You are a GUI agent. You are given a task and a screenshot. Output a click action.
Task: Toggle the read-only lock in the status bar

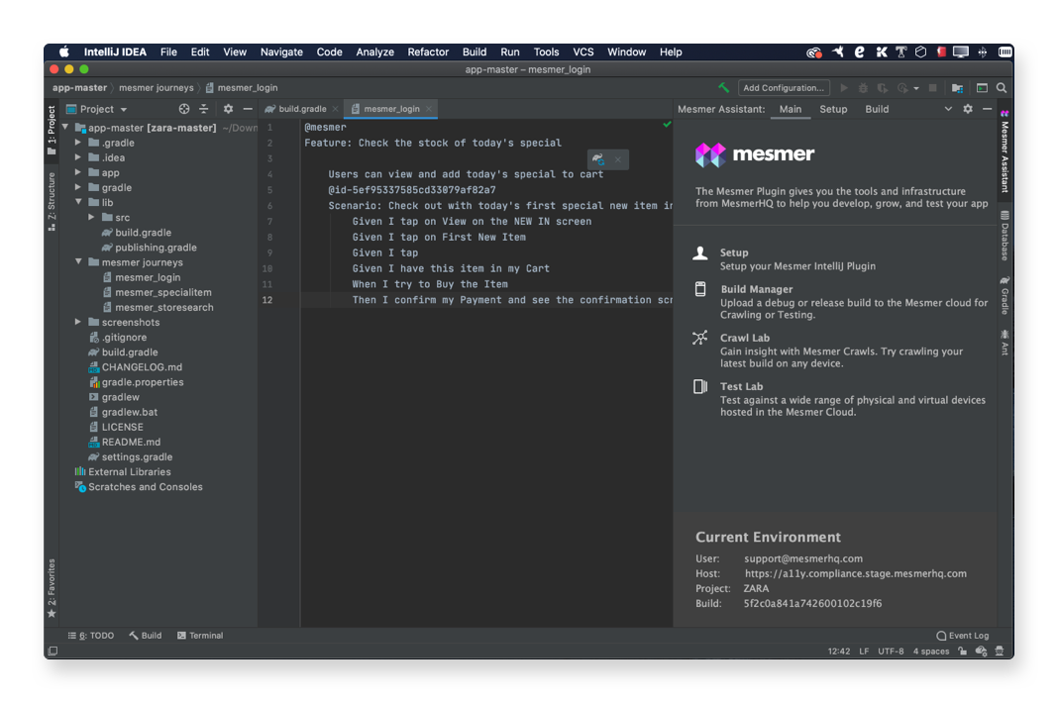point(962,652)
